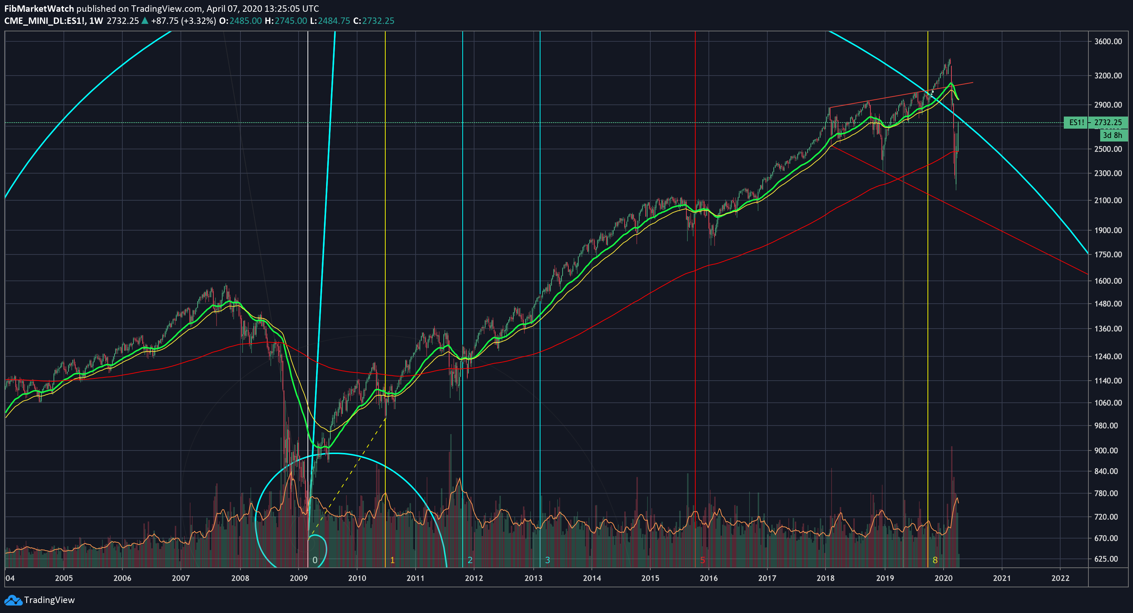Image resolution: width=1133 pixels, height=613 pixels.
Task: Click the 2018 year label on time axis
Action: coord(825,578)
